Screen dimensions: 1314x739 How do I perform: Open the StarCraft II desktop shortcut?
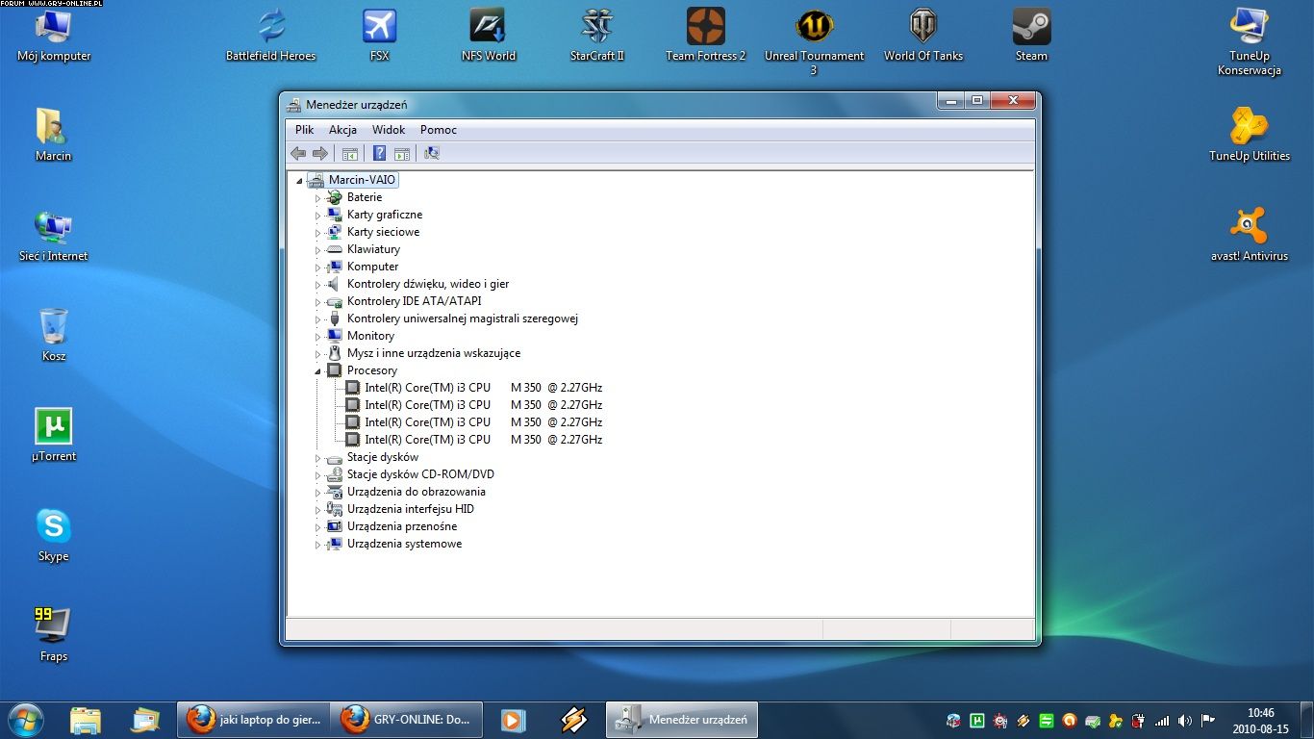click(x=597, y=36)
